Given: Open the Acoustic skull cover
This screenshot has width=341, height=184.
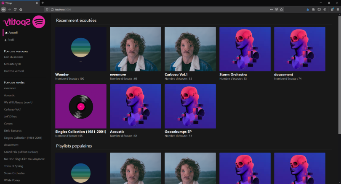Looking at the screenshot, I should tap(136, 106).
